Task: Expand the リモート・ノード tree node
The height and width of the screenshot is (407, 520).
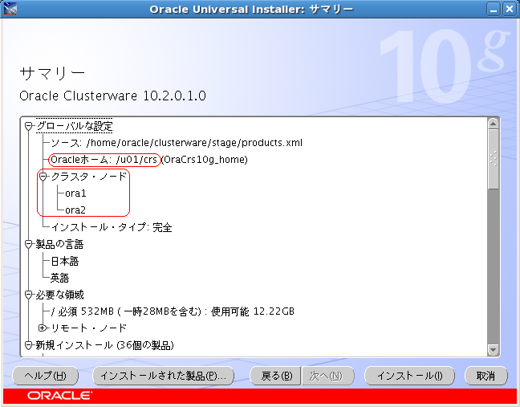Action: (x=43, y=328)
